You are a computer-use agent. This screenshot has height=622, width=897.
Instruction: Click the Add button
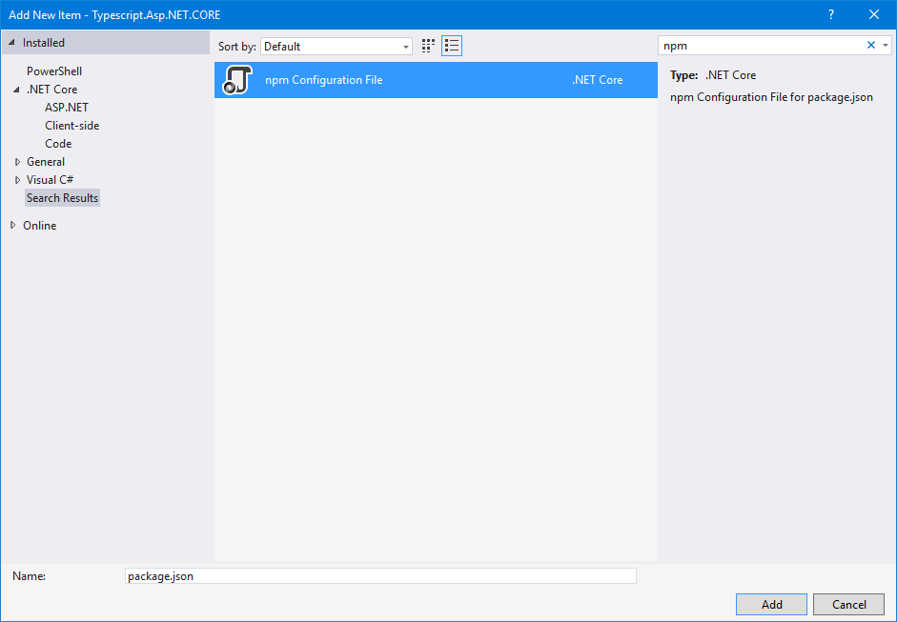771,604
